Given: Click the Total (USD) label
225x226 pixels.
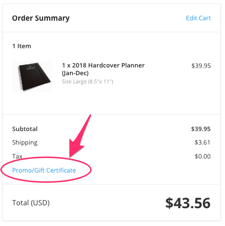Looking at the screenshot, I should point(31,203).
